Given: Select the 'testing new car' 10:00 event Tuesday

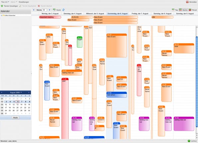Looking at the screenshot, I should [x=72, y=73].
